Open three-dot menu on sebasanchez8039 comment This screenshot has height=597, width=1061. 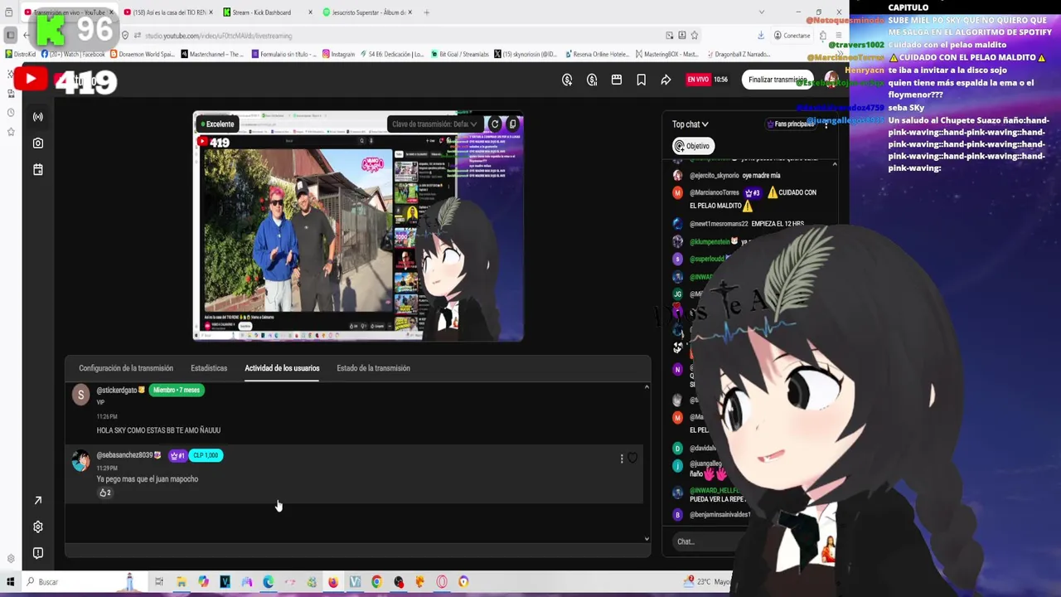[621, 459]
